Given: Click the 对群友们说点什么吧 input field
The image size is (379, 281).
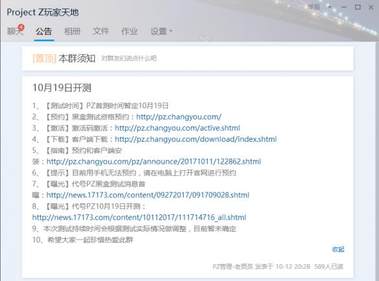Looking at the screenshot, I should (x=129, y=58).
